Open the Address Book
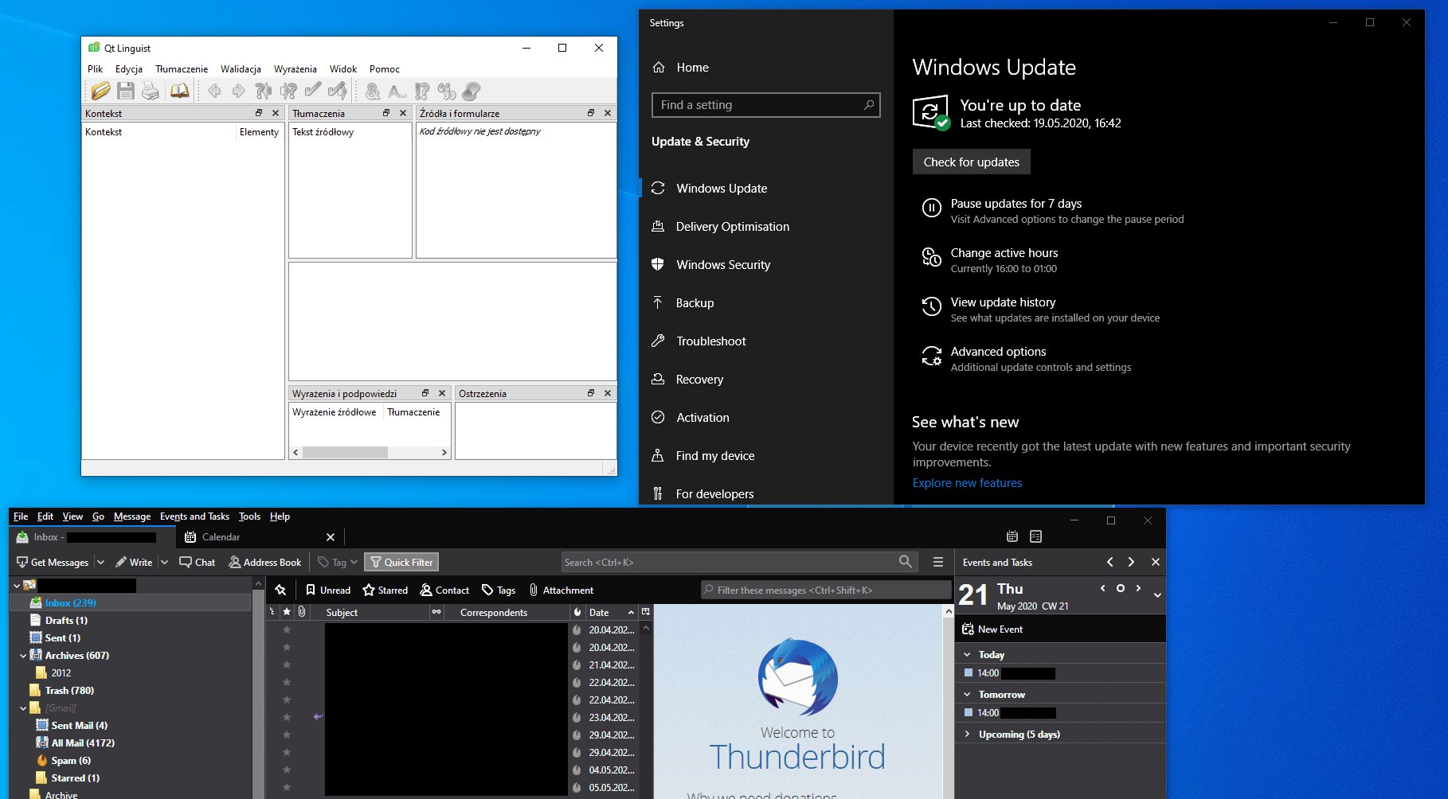1448x799 pixels. point(265,563)
